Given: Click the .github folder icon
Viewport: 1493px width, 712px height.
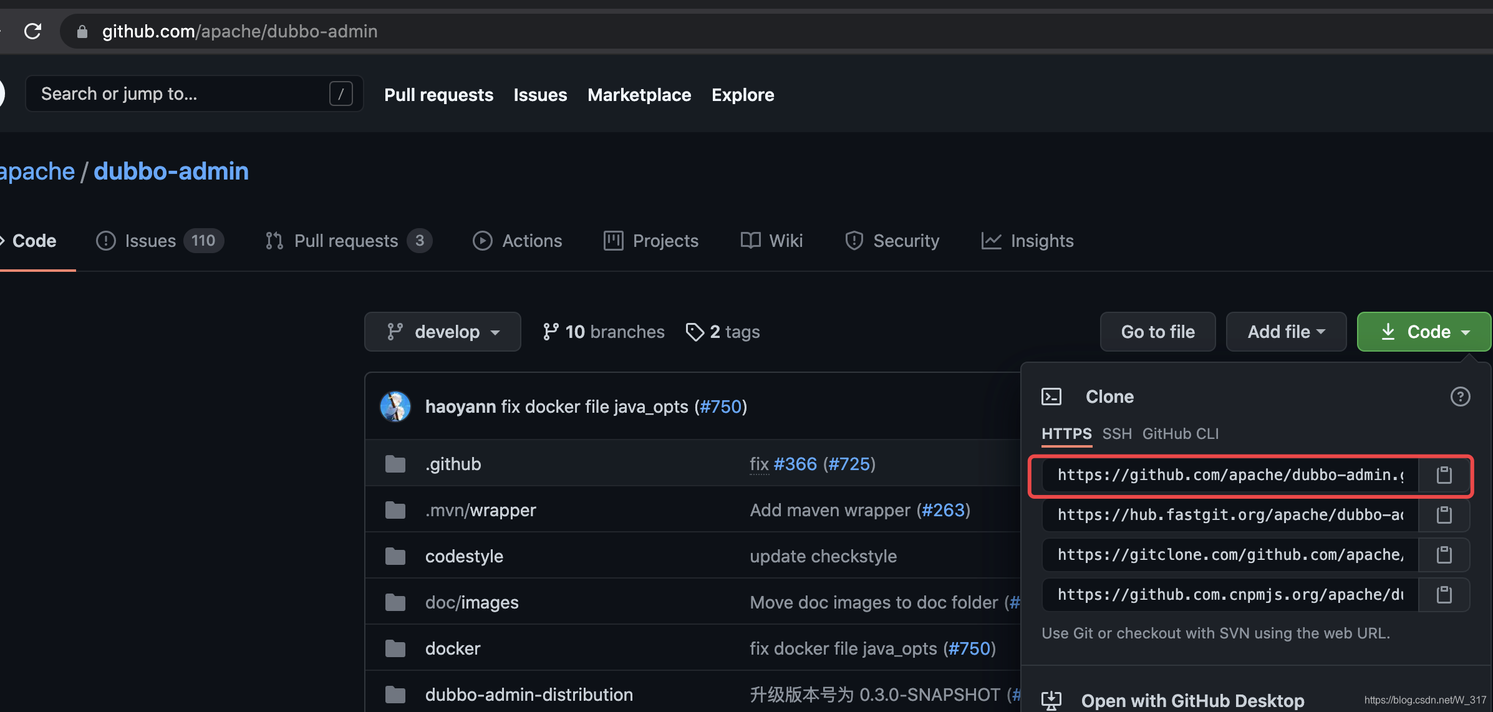Looking at the screenshot, I should [x=395, y=464].
